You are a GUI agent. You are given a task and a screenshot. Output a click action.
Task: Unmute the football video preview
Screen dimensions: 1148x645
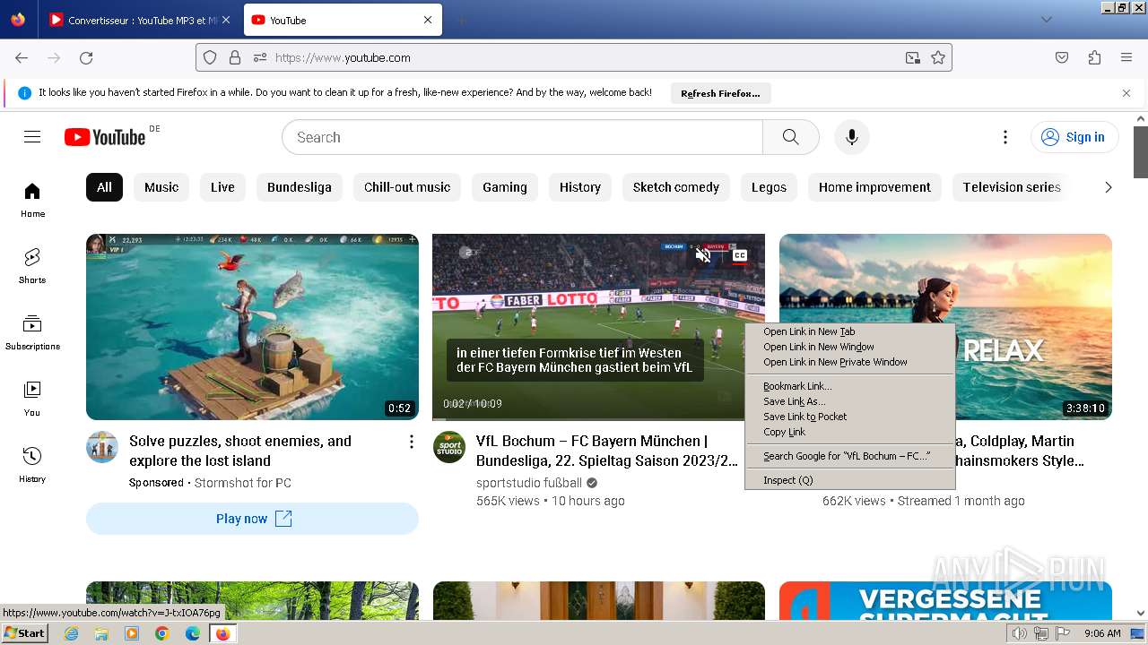(704, 256)
